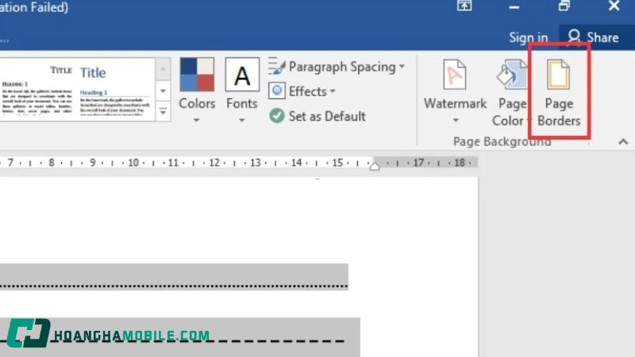Click the dotted line in the document
This screenshot has height=357, width=635.
(x=174, y=286)
